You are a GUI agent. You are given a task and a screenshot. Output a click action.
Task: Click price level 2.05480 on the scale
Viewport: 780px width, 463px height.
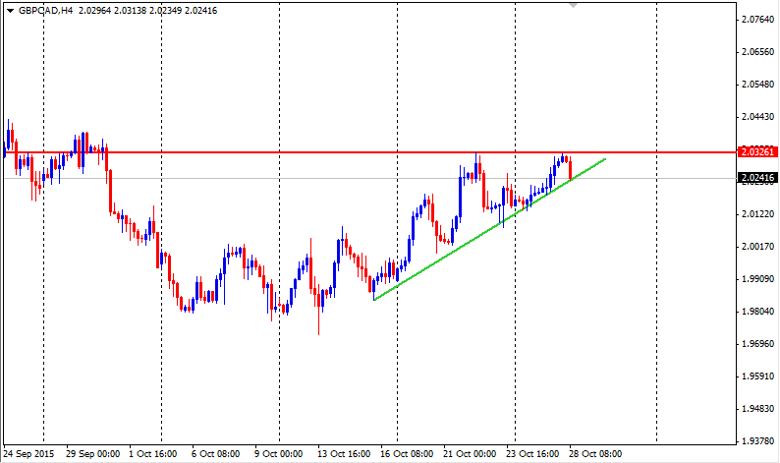[x=757, y=85]
